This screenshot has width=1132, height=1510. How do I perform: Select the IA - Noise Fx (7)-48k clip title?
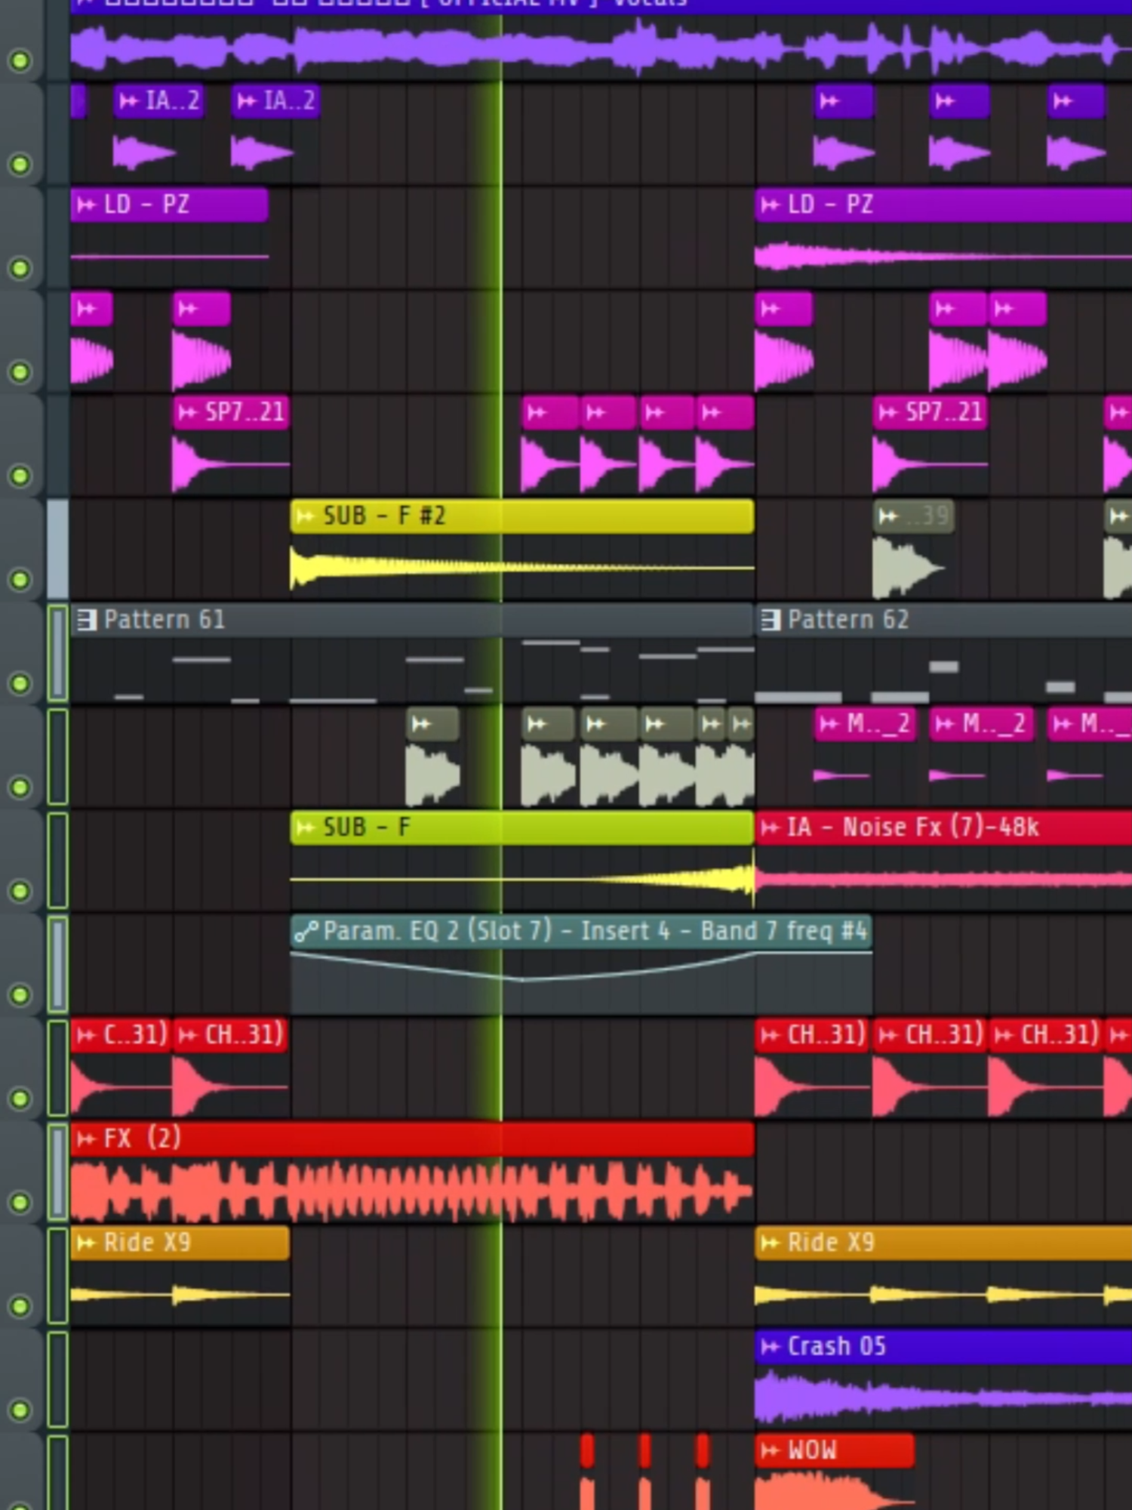pos(913,828)
